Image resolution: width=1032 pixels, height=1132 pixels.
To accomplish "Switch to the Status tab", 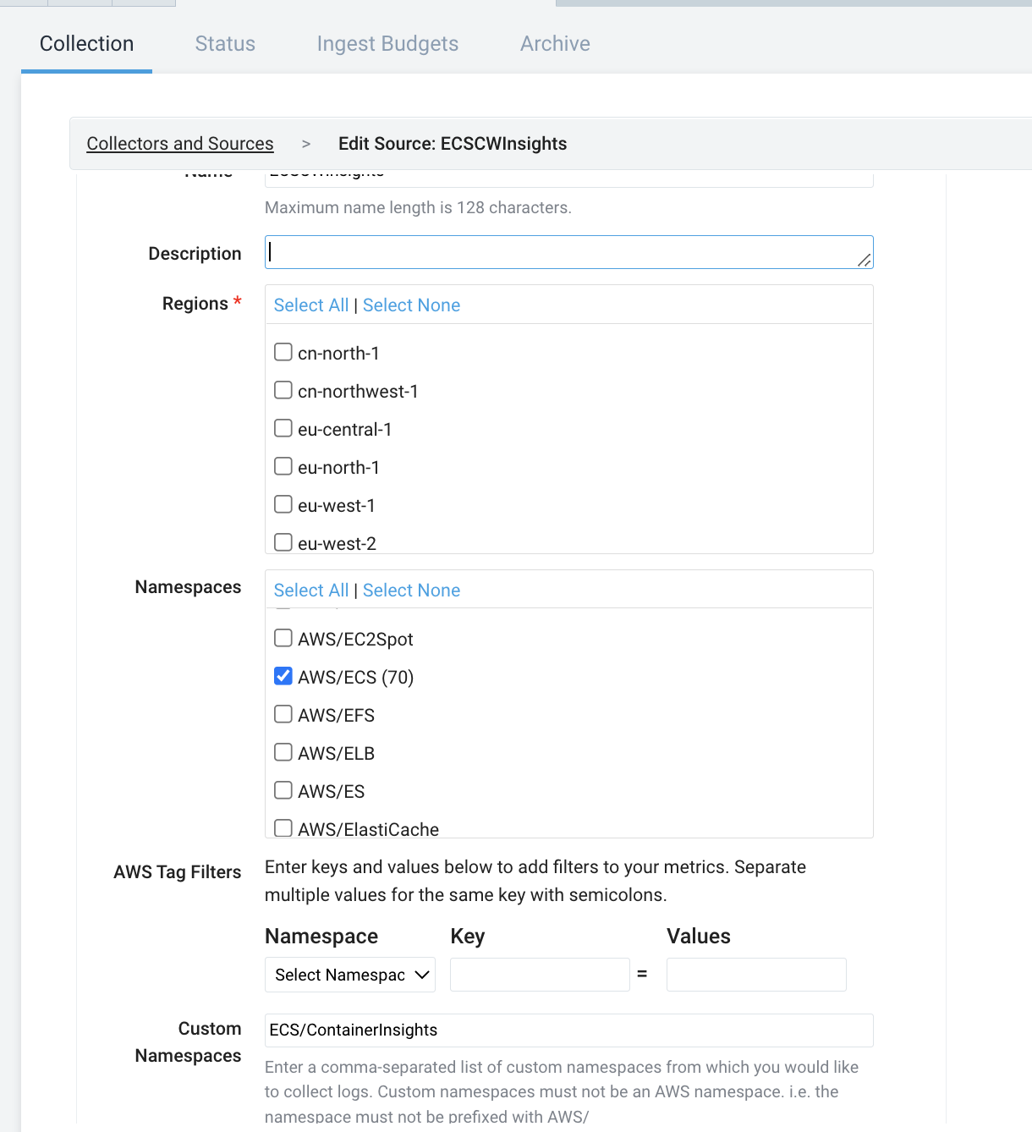I will [x=224, y=43].
